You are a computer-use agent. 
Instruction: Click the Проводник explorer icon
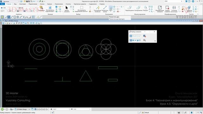pyautogui.click(x=41, y=9)
